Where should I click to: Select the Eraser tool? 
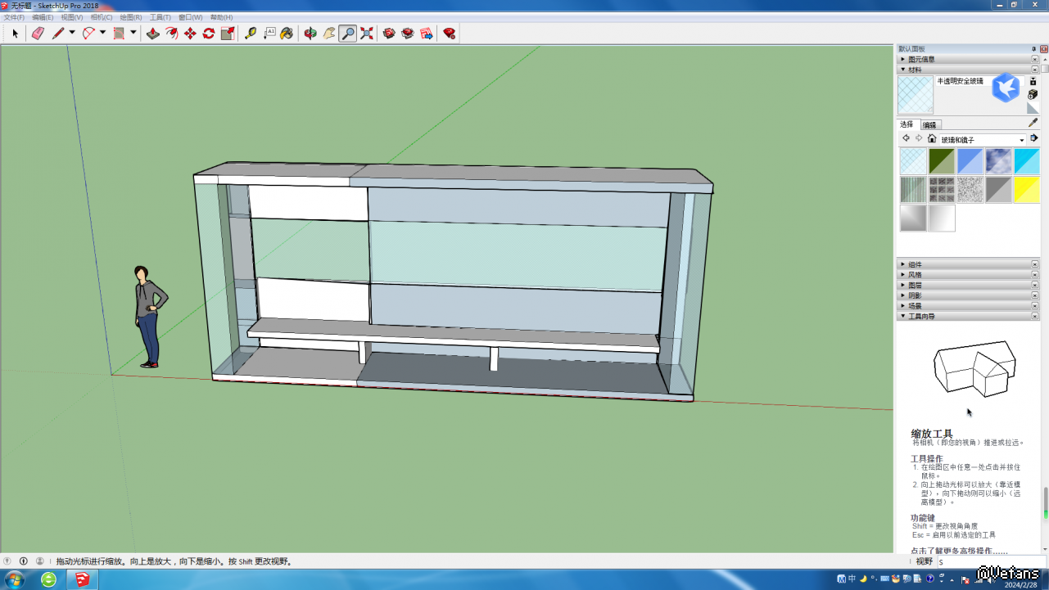click(x=38, y=34)
